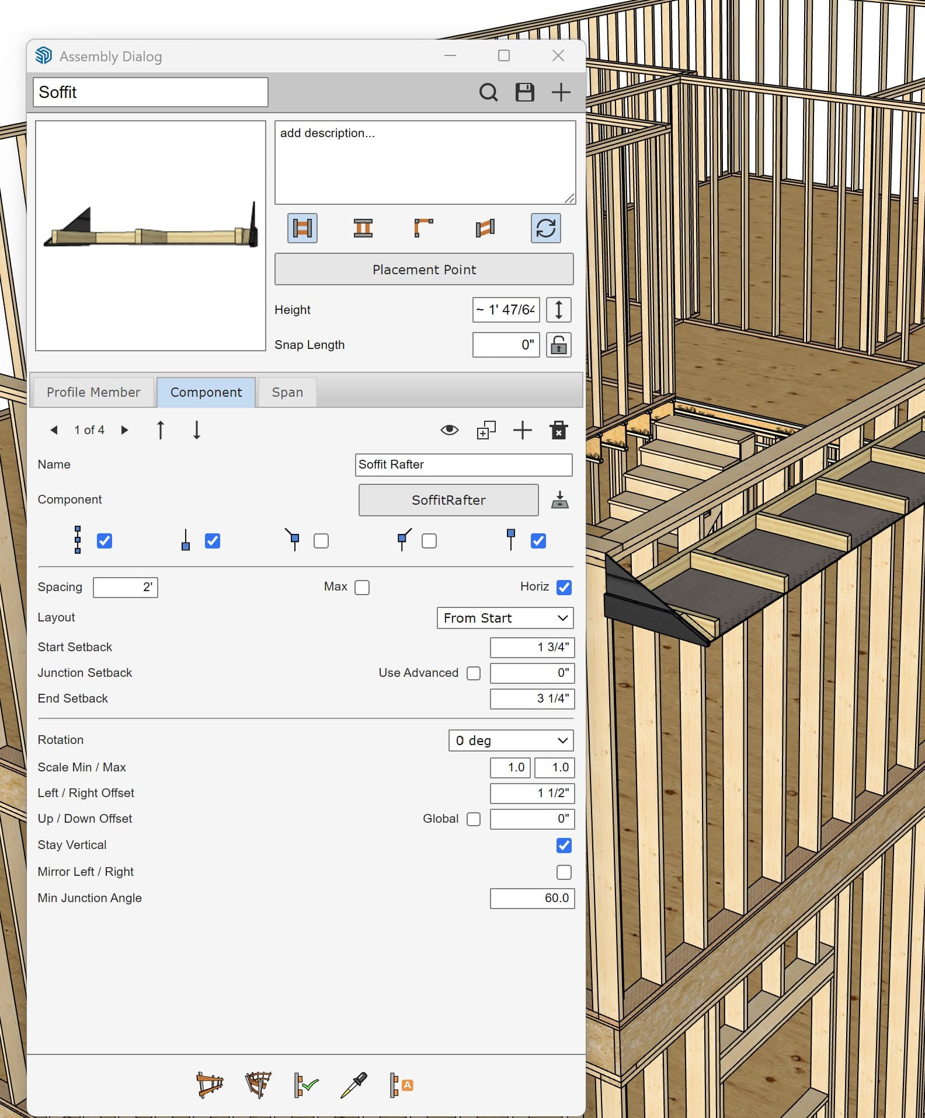Enable Mirror Left / Right checkbox

(564, 872)
